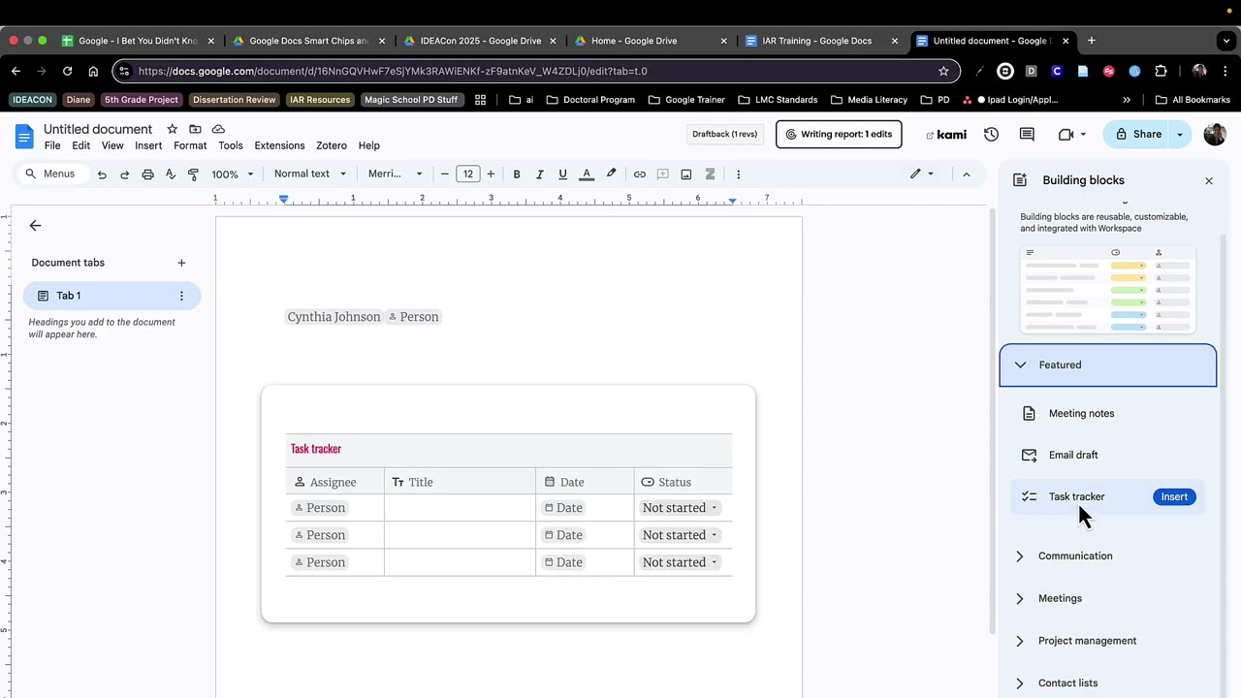Open the highlight color marker tool

611,174
